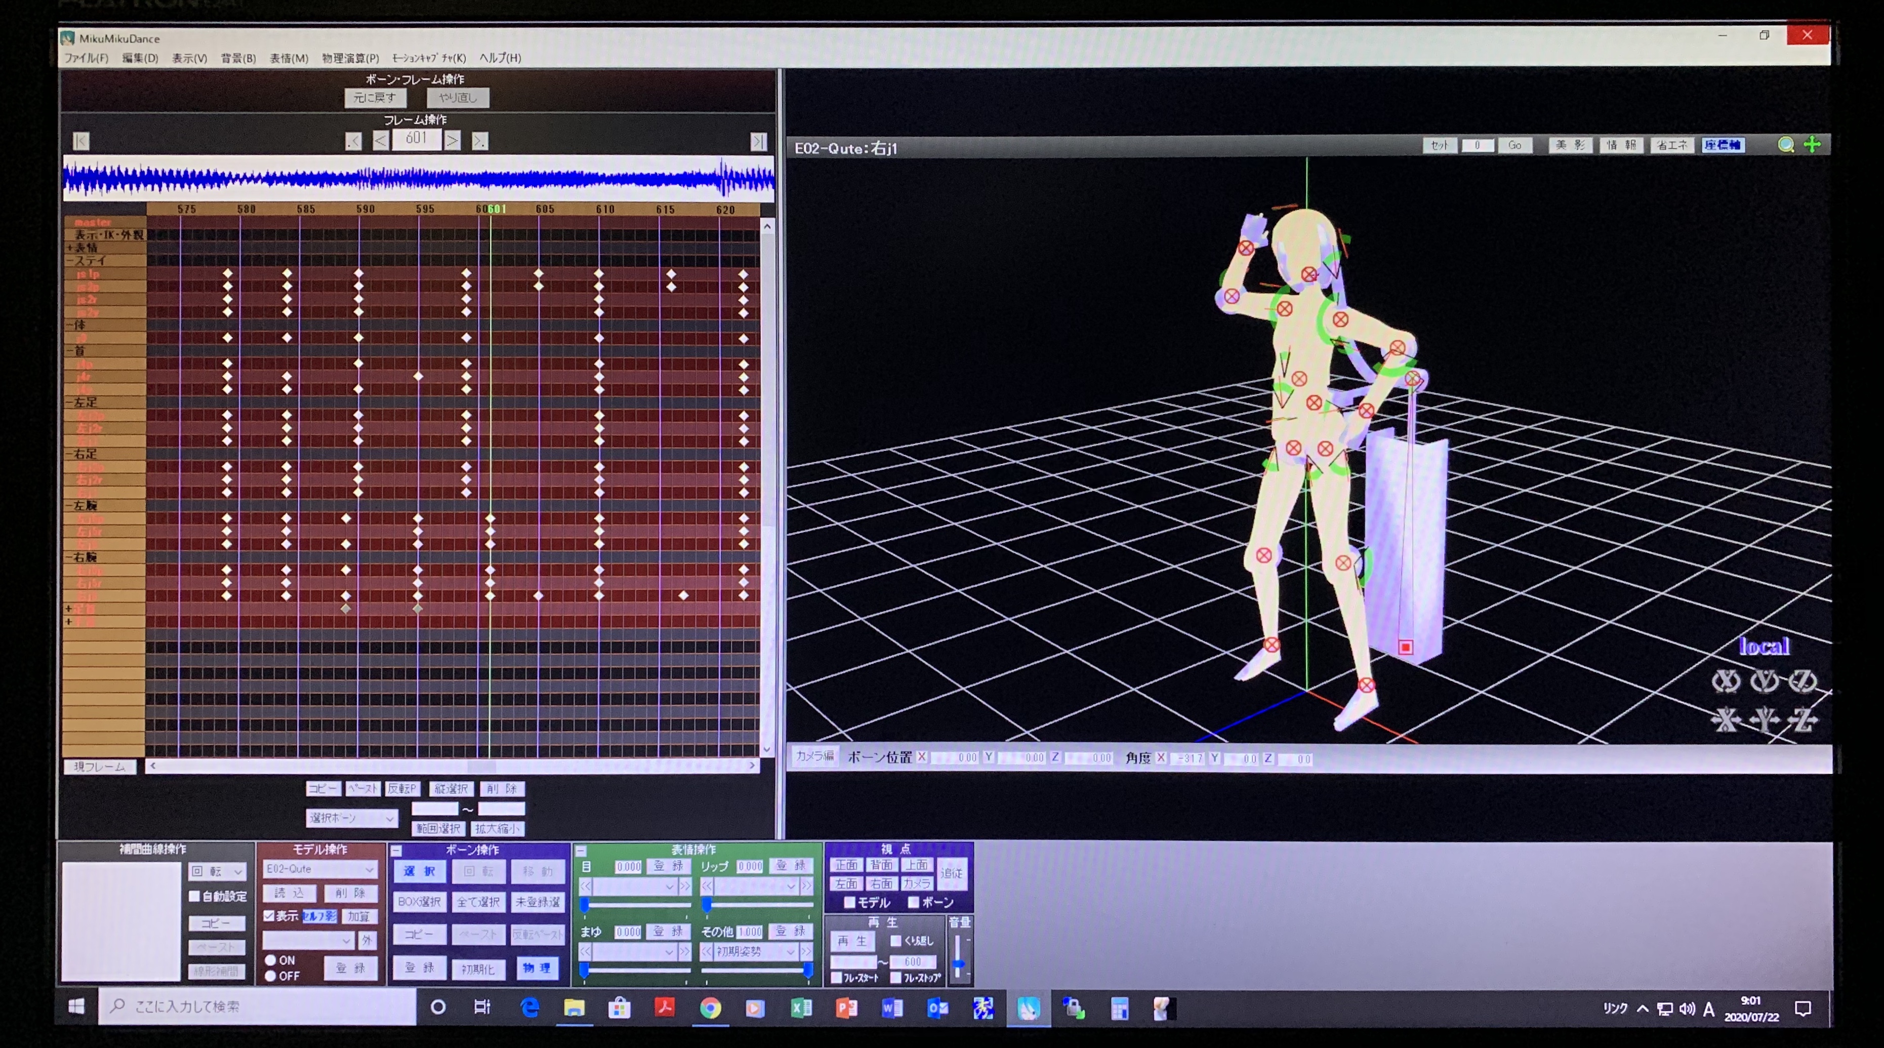Click the lower X move axis icon
The image size is (1884, 1048).
coord(1725,719)
